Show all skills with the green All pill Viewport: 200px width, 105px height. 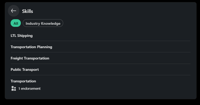[16, 23]
